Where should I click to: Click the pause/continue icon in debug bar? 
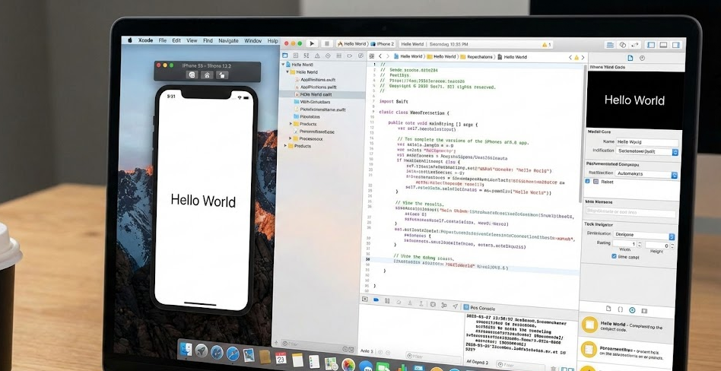(387, 301)
